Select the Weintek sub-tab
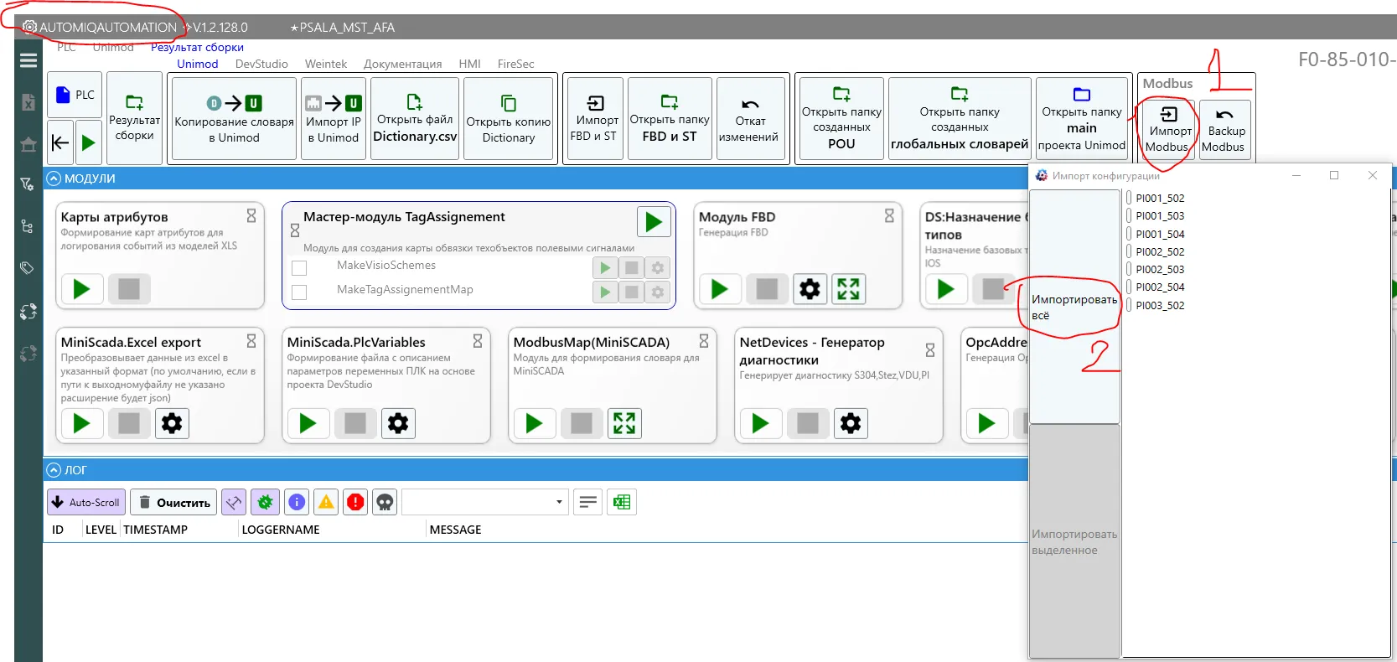1397x662 pixels. click(325, 64)
